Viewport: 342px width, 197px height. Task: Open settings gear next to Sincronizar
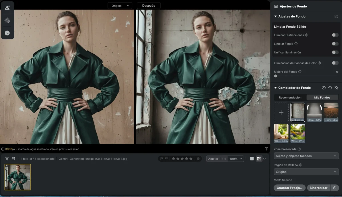(x=335, y=188)
